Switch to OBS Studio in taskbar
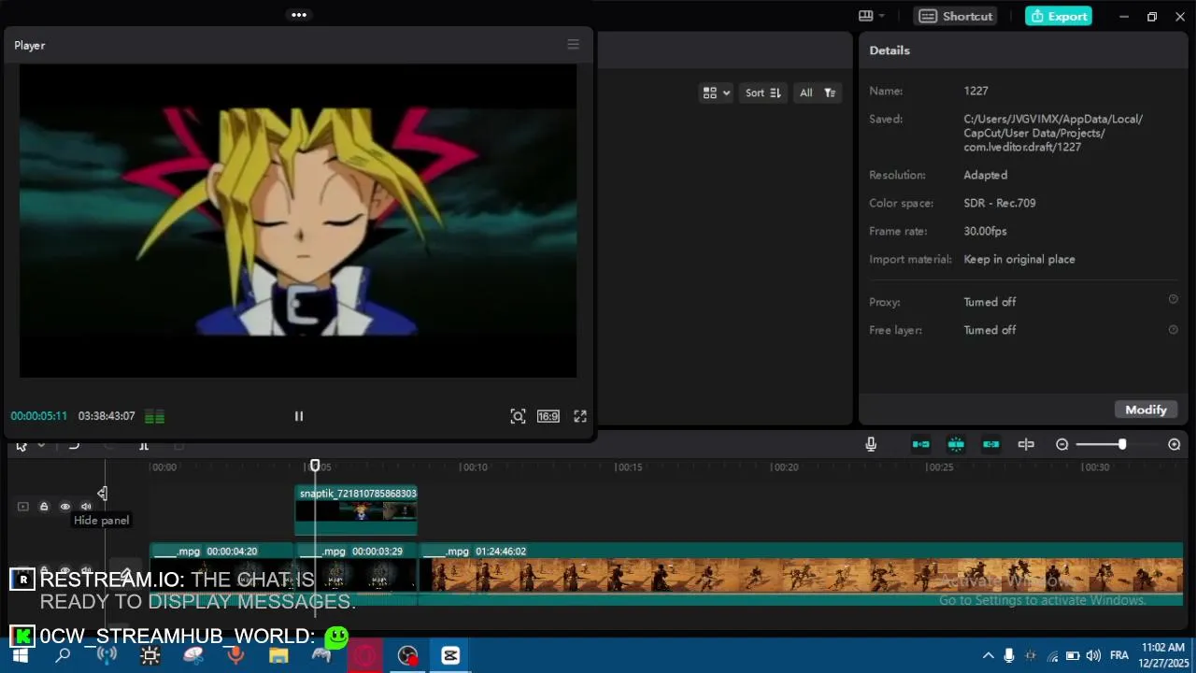Screen dimensions: 1196x673 [407, 656]
